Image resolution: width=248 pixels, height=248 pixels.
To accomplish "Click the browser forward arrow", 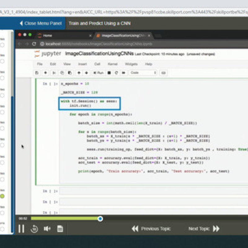I will click(27, 44).
